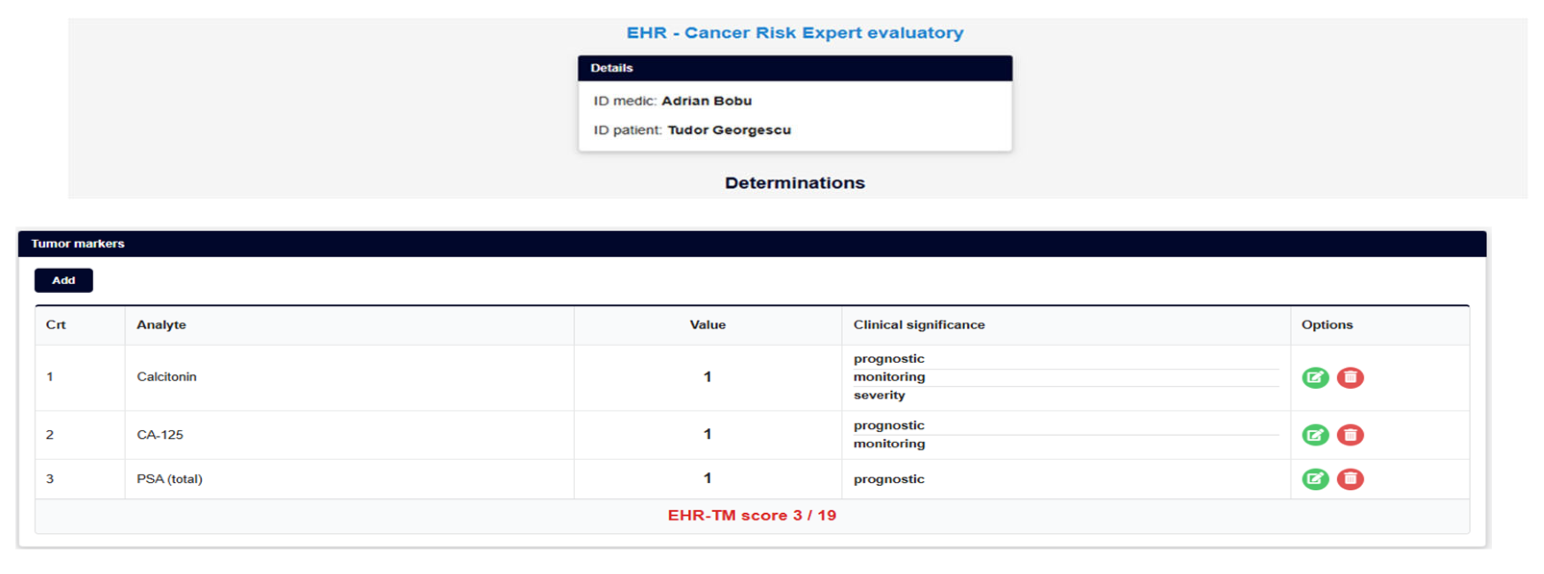Click the Value column header
The height and width of the screenshot is (574, 1544).
707,325
